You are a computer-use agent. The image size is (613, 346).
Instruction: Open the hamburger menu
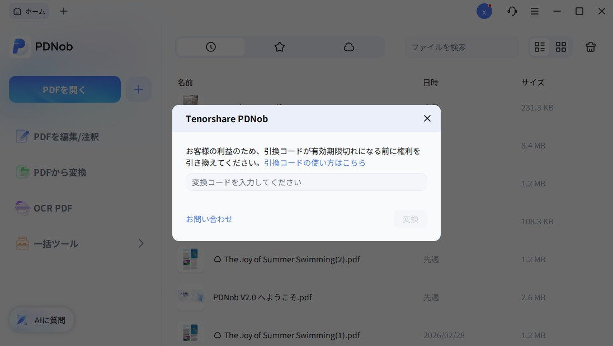point(535,11)
